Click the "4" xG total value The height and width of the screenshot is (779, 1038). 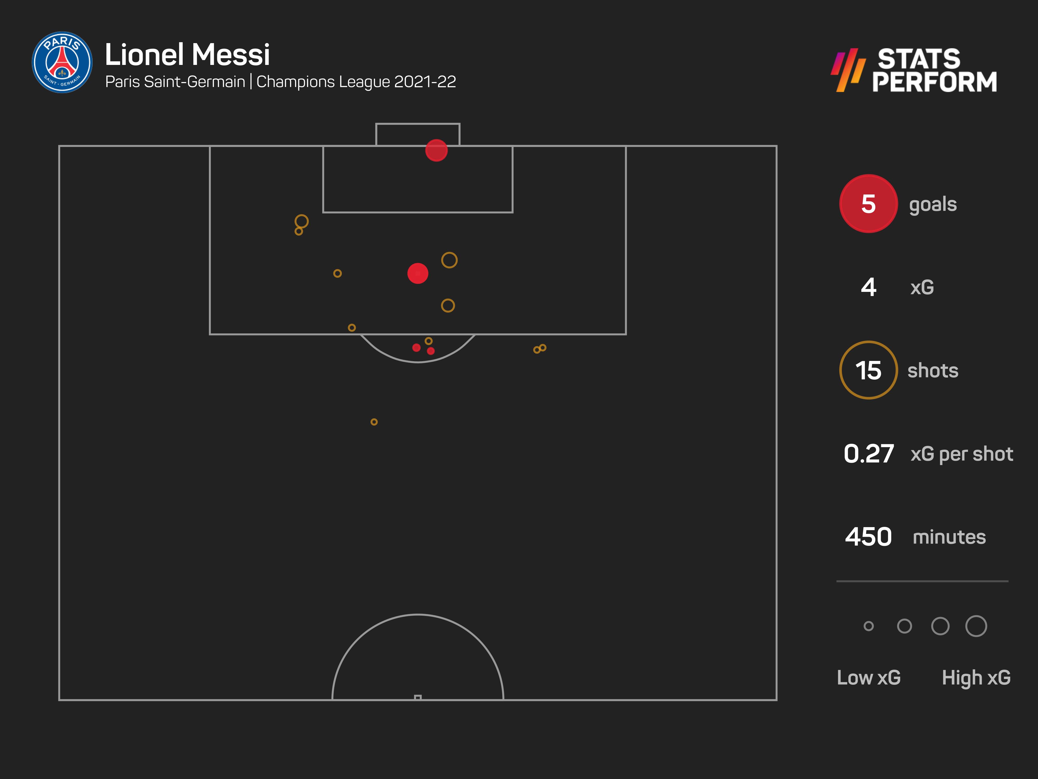pos(869,287)
